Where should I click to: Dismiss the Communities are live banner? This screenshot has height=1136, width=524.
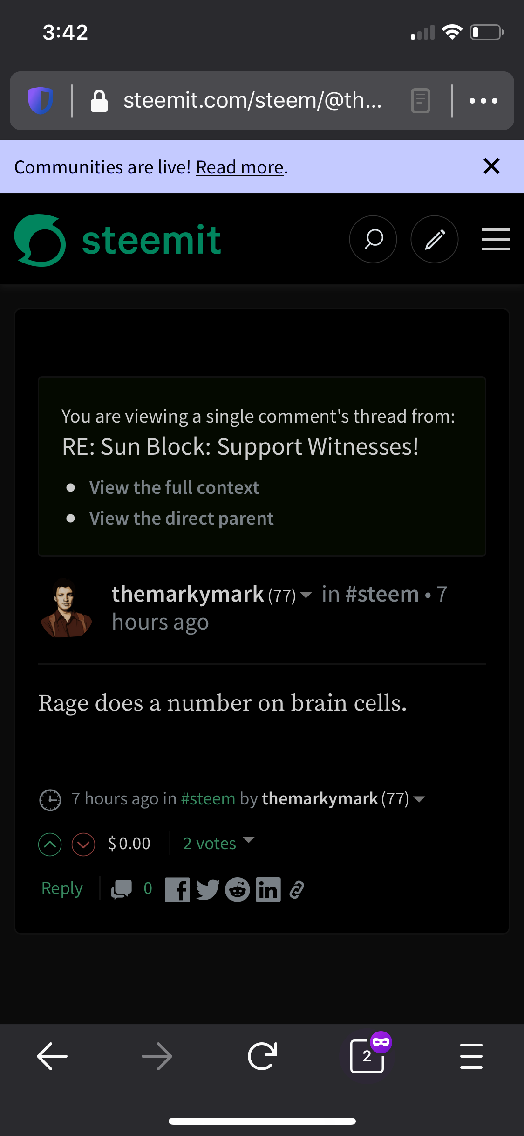tap(491, 166)
